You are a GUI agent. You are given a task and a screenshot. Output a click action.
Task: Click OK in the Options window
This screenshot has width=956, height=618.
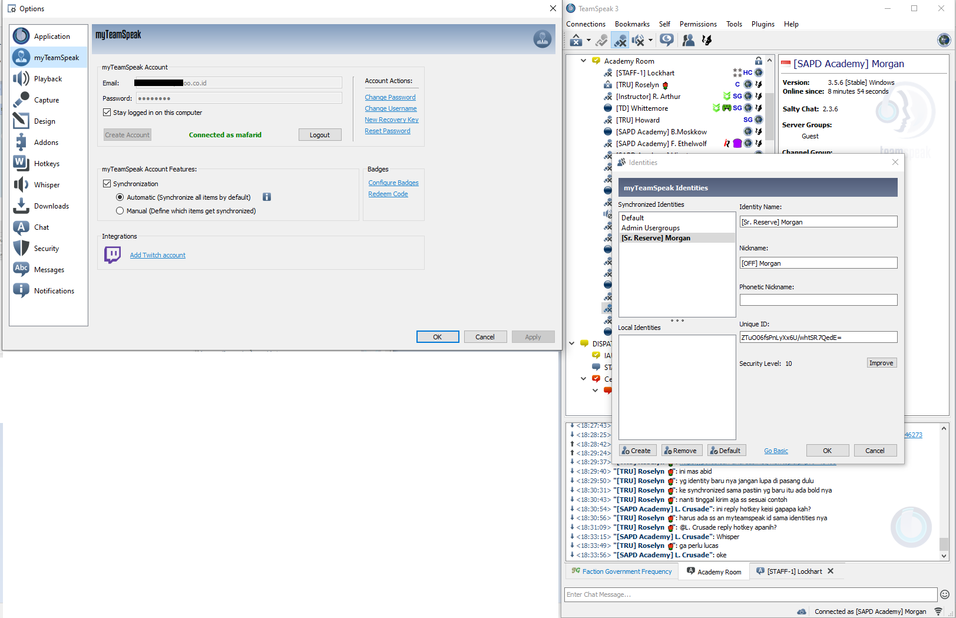(438, 337)
